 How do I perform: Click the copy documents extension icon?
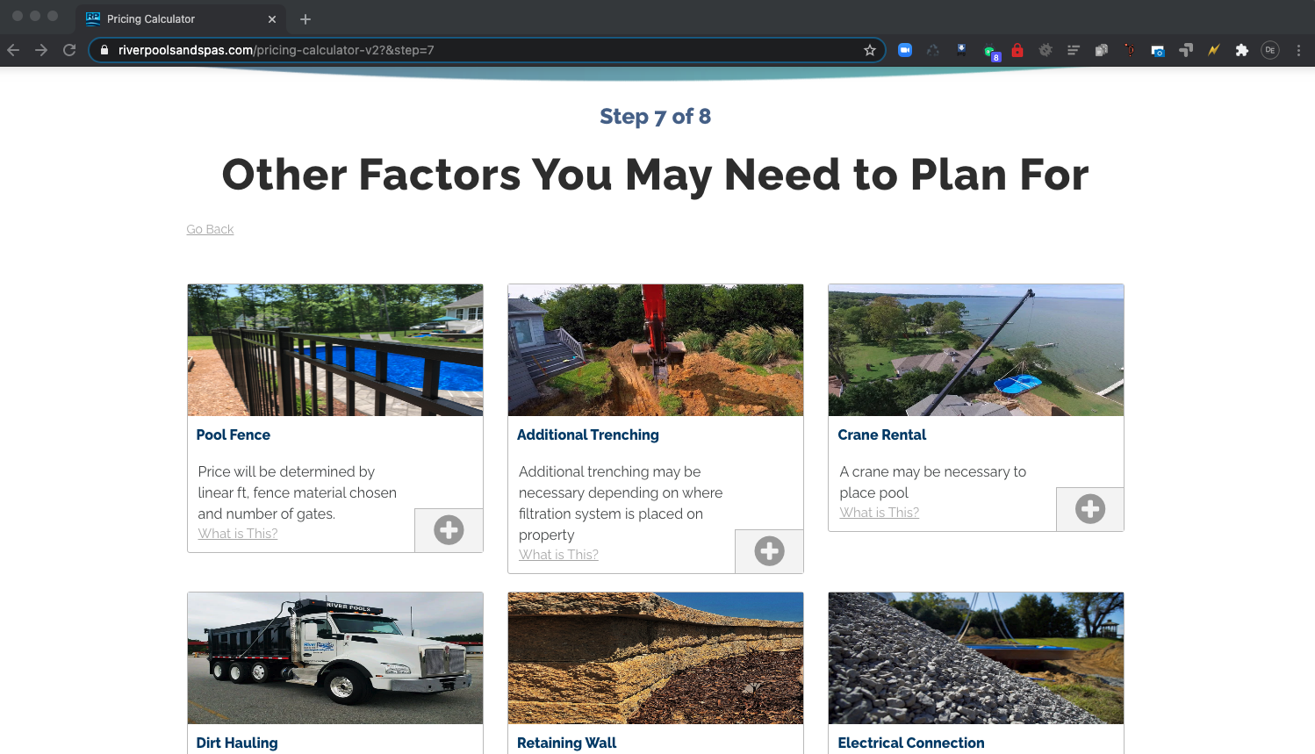coord(1102,50)
